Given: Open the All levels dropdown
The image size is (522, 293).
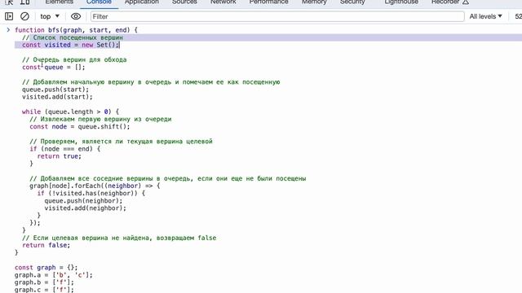Looking at the screenshot, I should tap(485, 16).
